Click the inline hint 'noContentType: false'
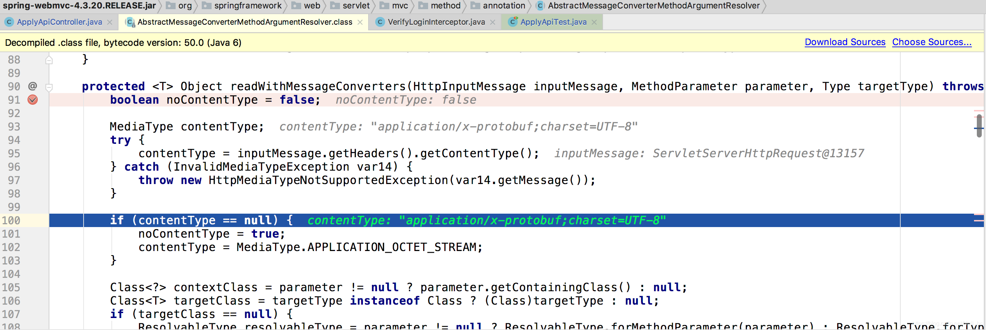 click(406, 100)
